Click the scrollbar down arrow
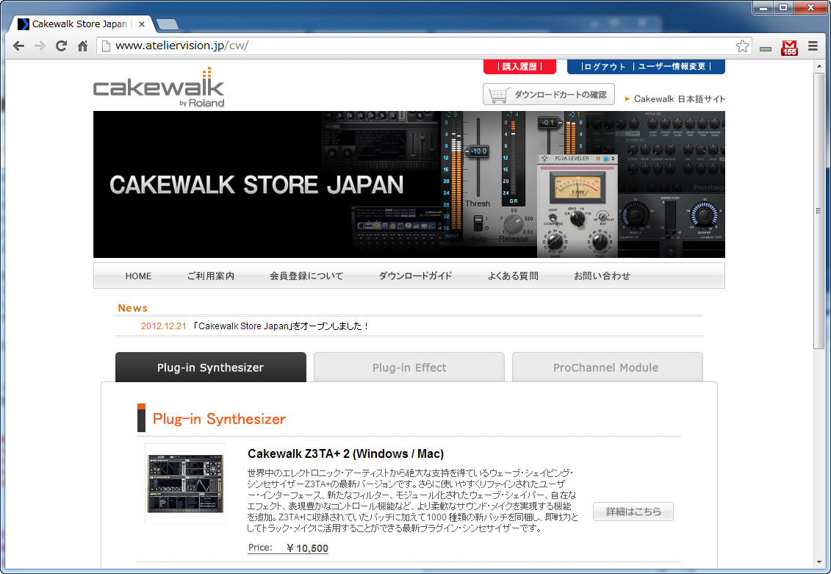The height and width of the screenshot is (574, 831). point(819,562)
